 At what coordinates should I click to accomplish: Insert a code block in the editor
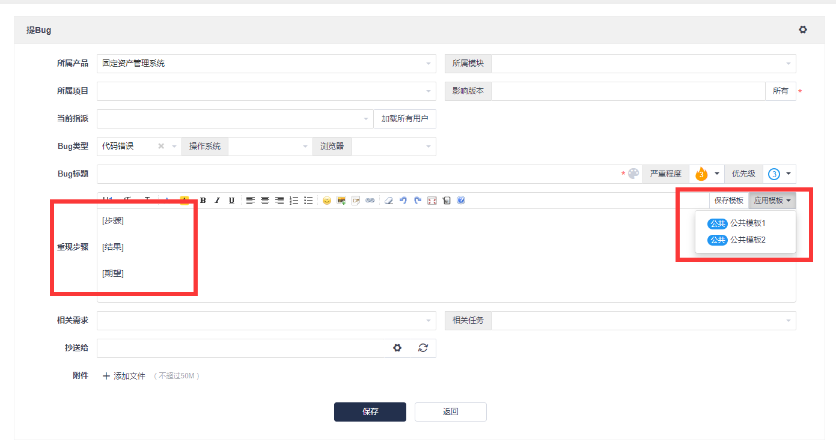(x=356, y=201)
